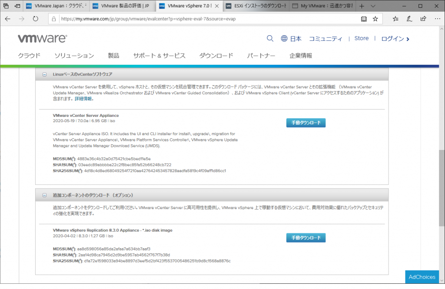Click the AdChoices badge

point(422,277)
